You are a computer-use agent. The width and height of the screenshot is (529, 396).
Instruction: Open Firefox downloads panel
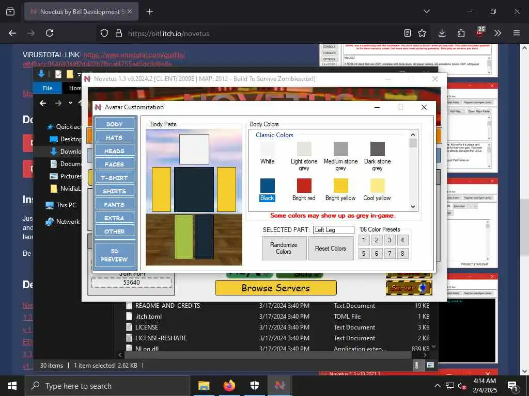(x=442, y=33)
